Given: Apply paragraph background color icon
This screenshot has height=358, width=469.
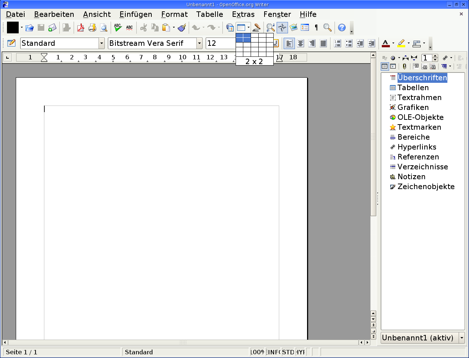Looking at the screenshot, I should (x=417, y=43).
